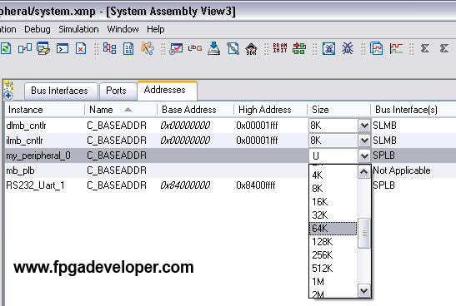Click the download to device arrow icon
The height and width of the screenshot is (306, 456).
(x=213, y=48)
